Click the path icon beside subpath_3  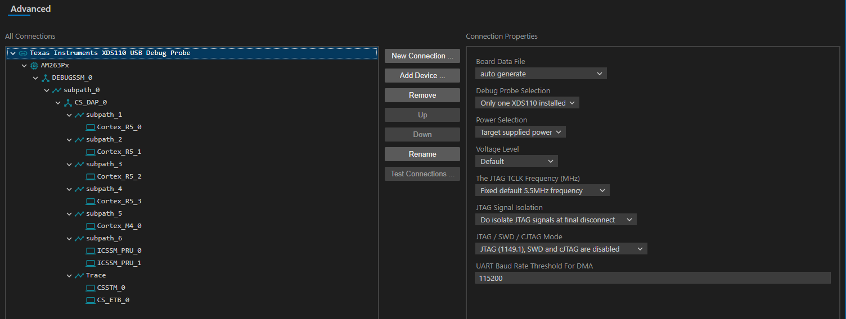tap(79, 165)
